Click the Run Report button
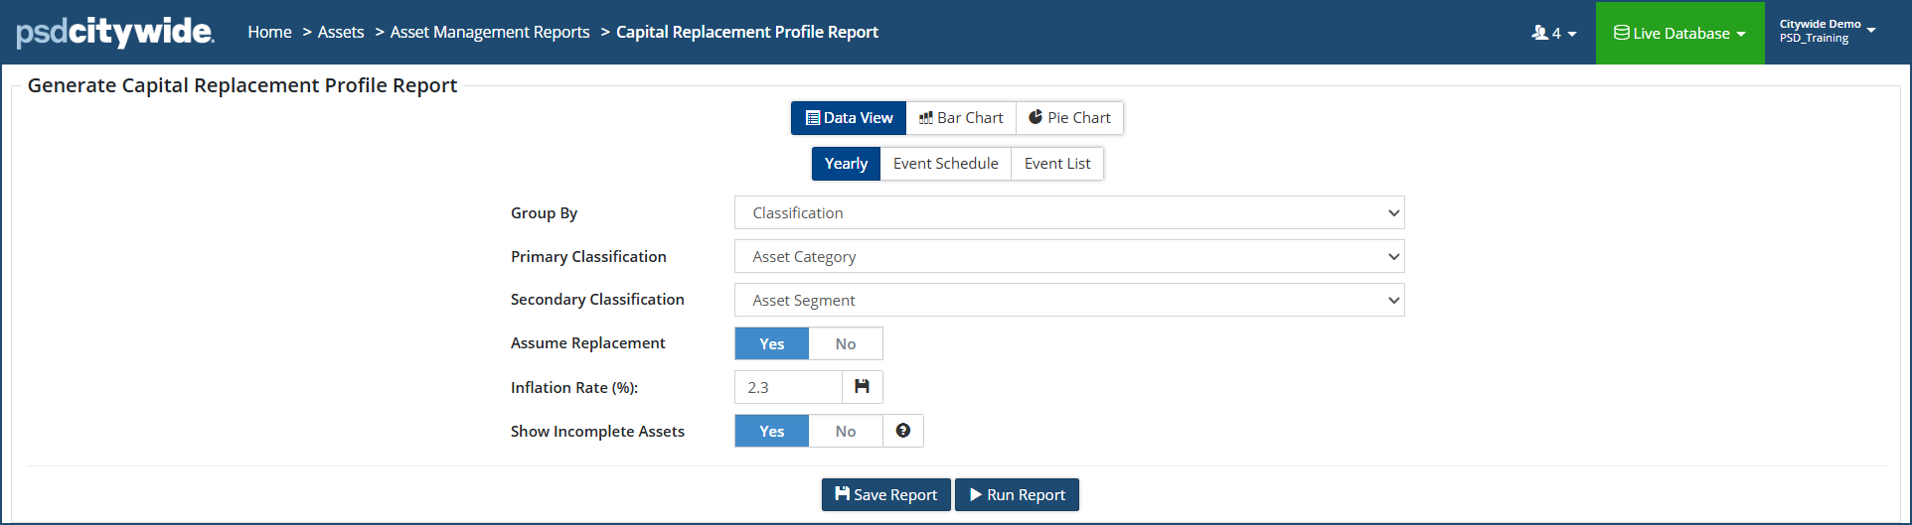Screen dimensions: 1912x525 click(1017, 494)
